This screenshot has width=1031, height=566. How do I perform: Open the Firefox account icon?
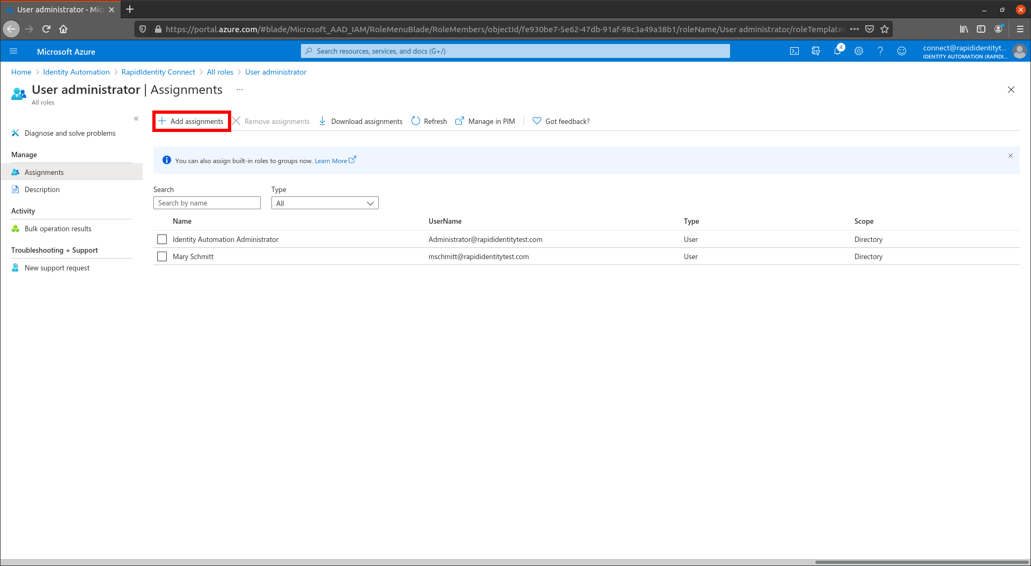998,29
